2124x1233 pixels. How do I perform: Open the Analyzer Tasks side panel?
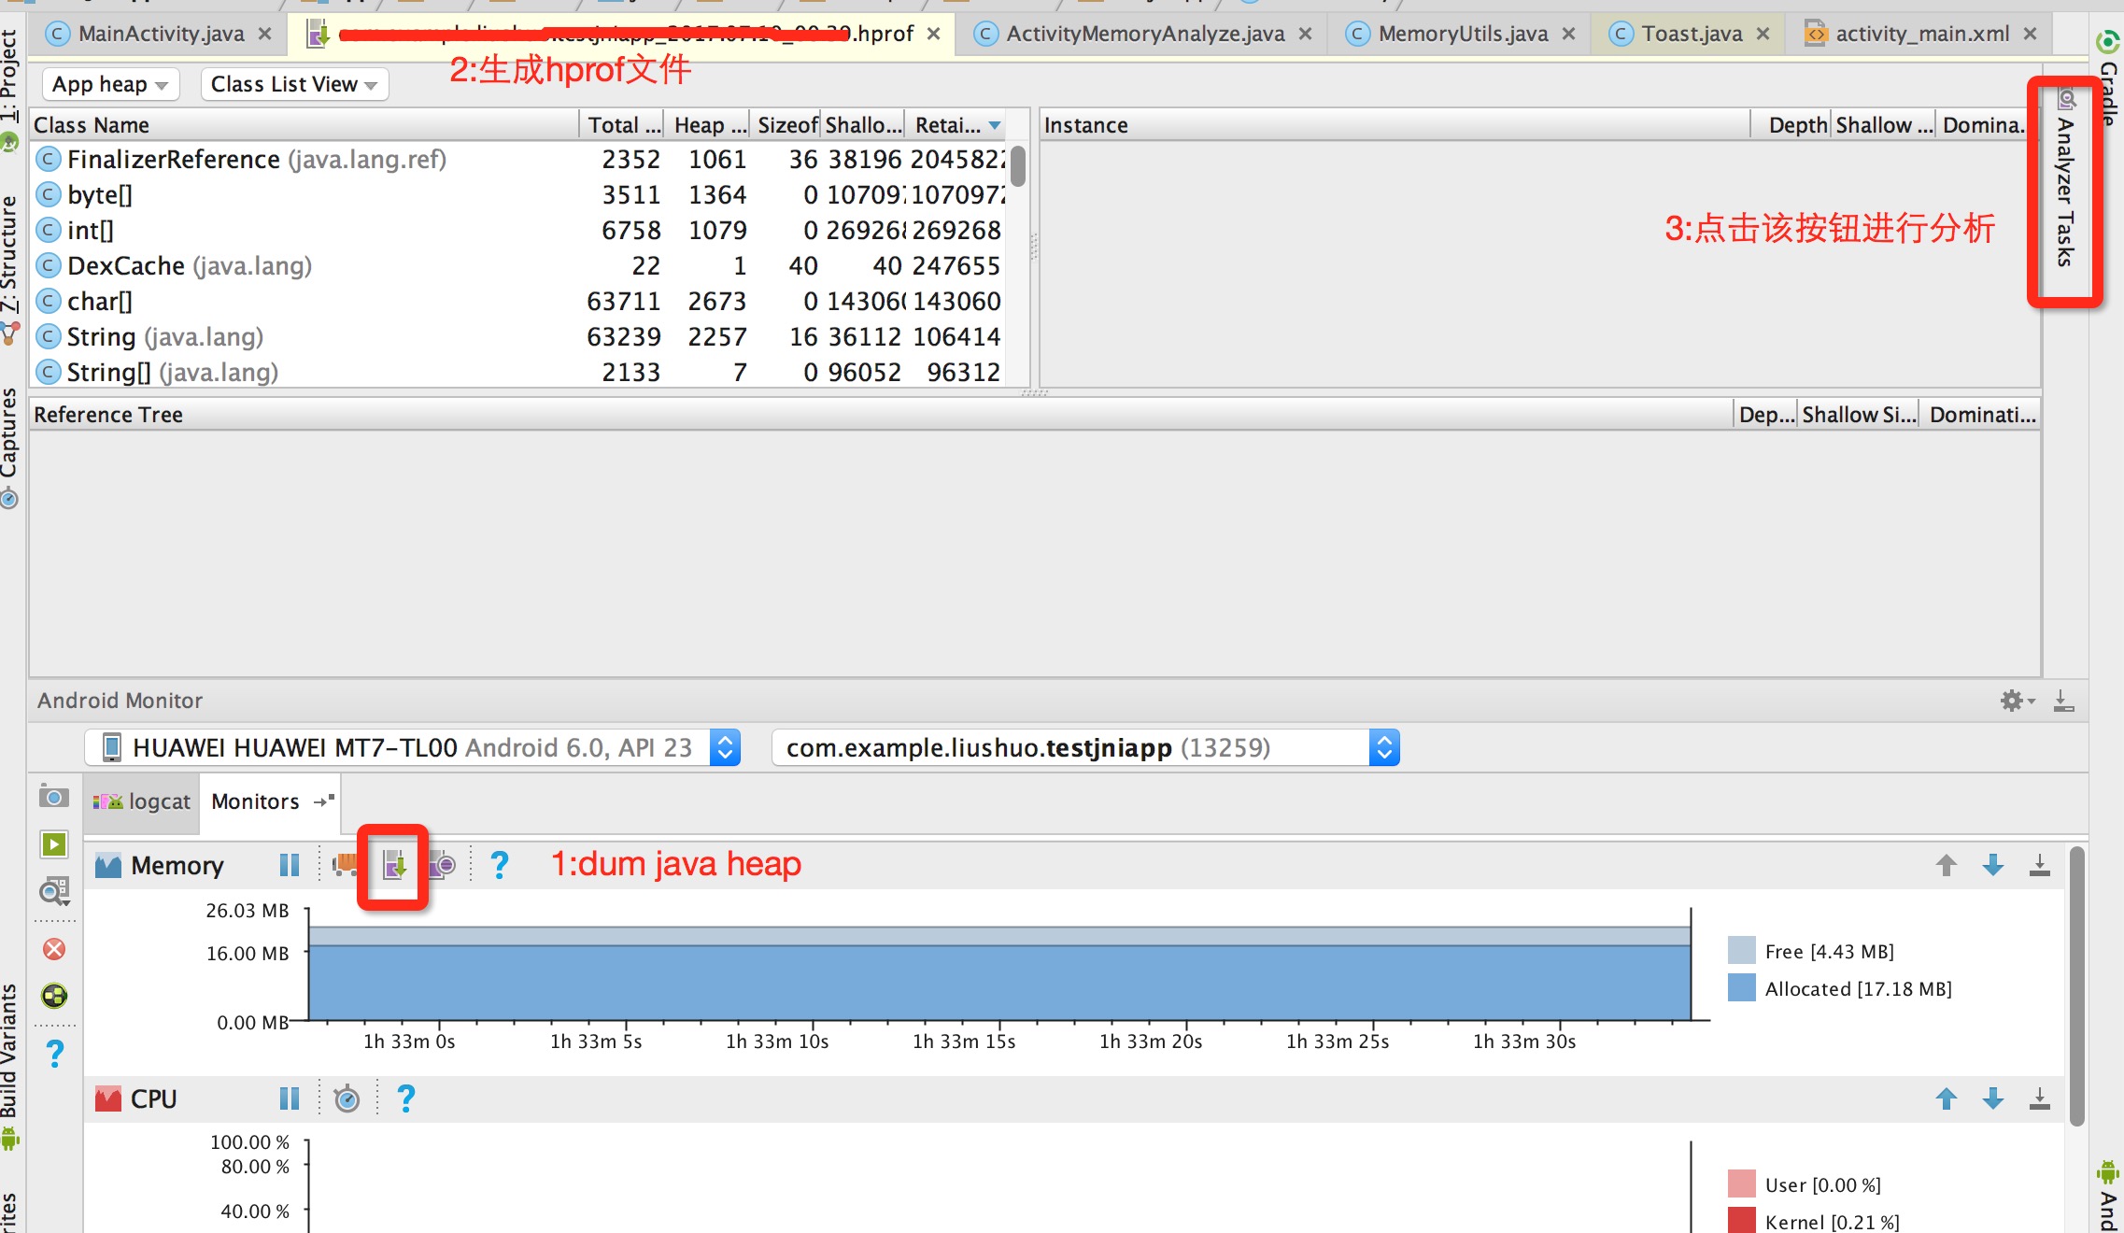(x=2065, y=191)
